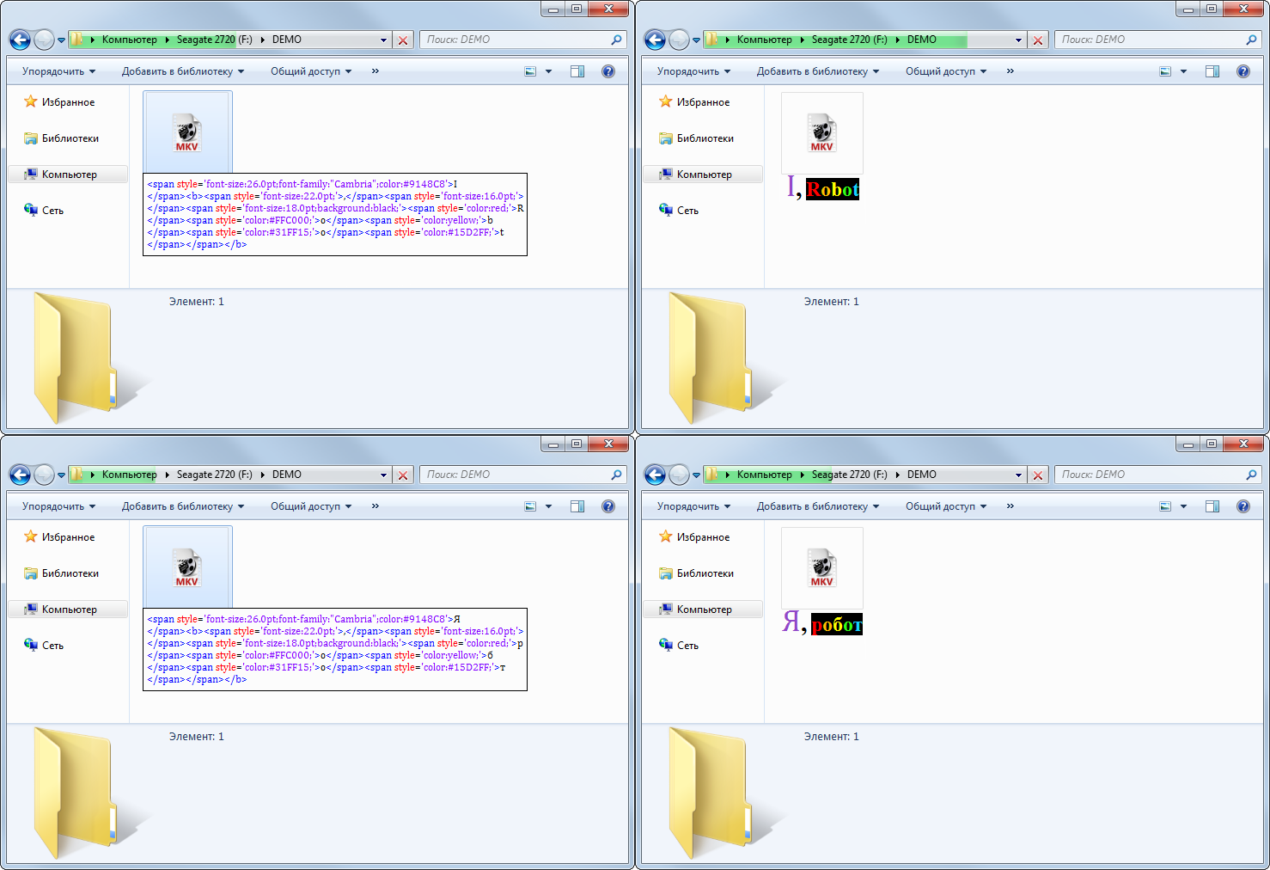1270x870 pixels.
Task: Click Компьютер breadcrumb in top-left address bar
Action: tap(130, 40)
